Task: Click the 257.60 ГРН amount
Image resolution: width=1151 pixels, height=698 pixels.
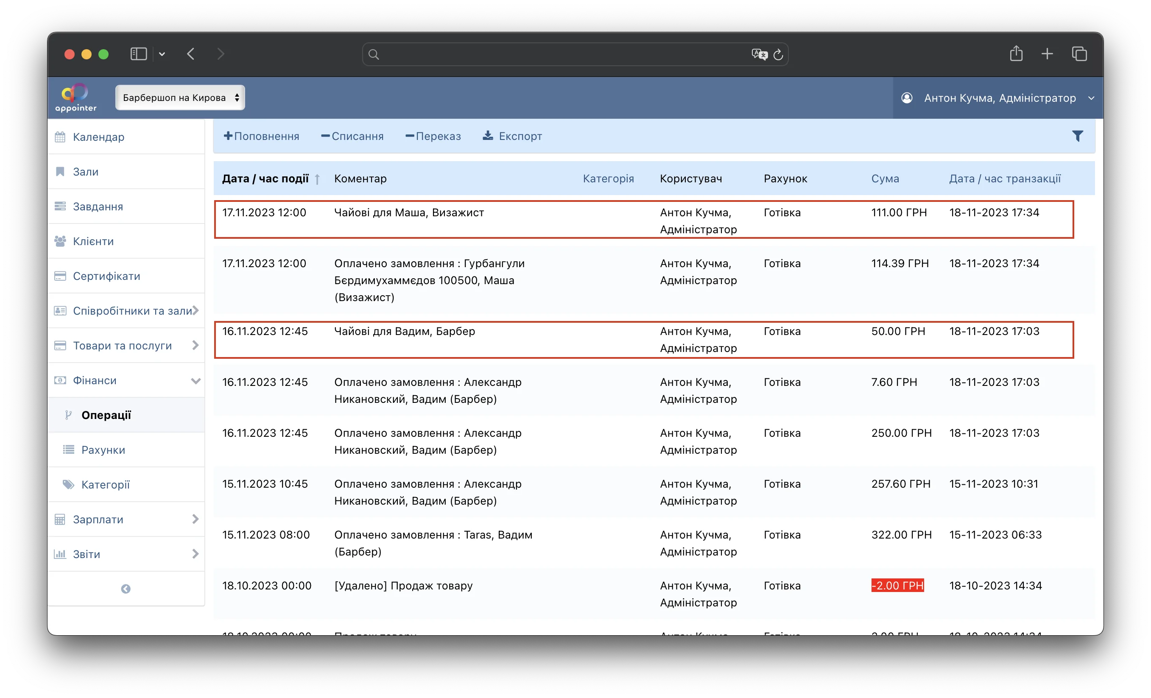Action: point(901,484)
